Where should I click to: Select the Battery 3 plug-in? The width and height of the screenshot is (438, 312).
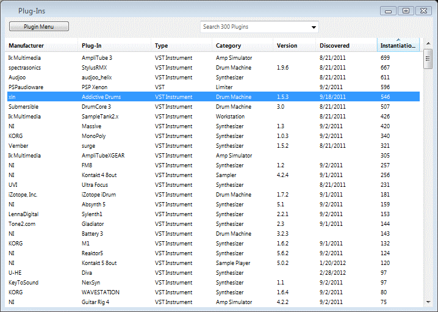pyautogui.click(x=214, y=234)
